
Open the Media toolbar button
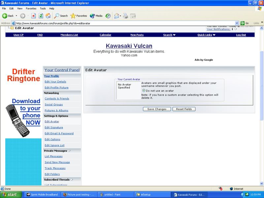[96, 16]
